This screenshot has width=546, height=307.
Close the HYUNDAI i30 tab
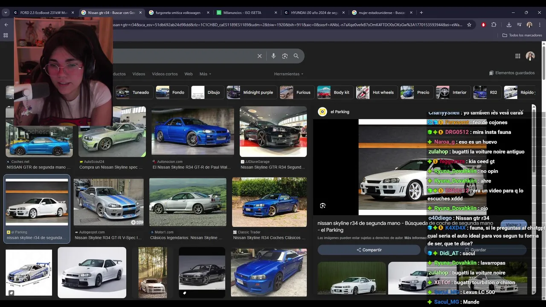click(343, 13)
